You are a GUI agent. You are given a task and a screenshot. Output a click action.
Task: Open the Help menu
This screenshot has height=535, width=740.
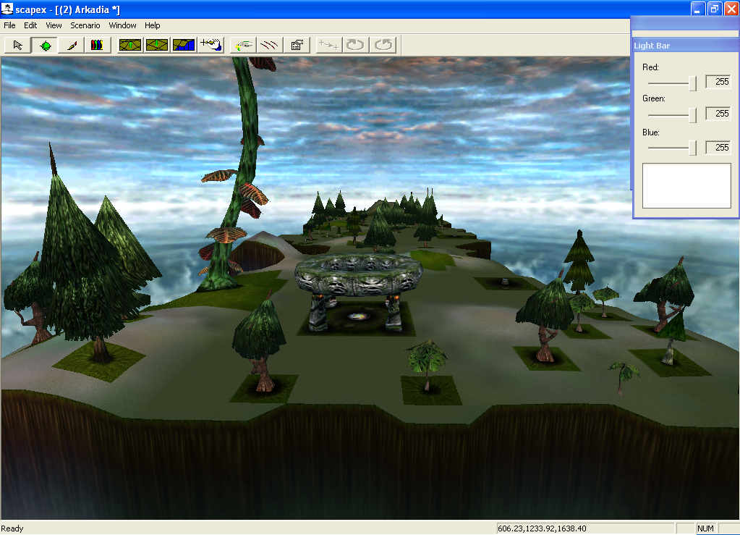[152, 25]
